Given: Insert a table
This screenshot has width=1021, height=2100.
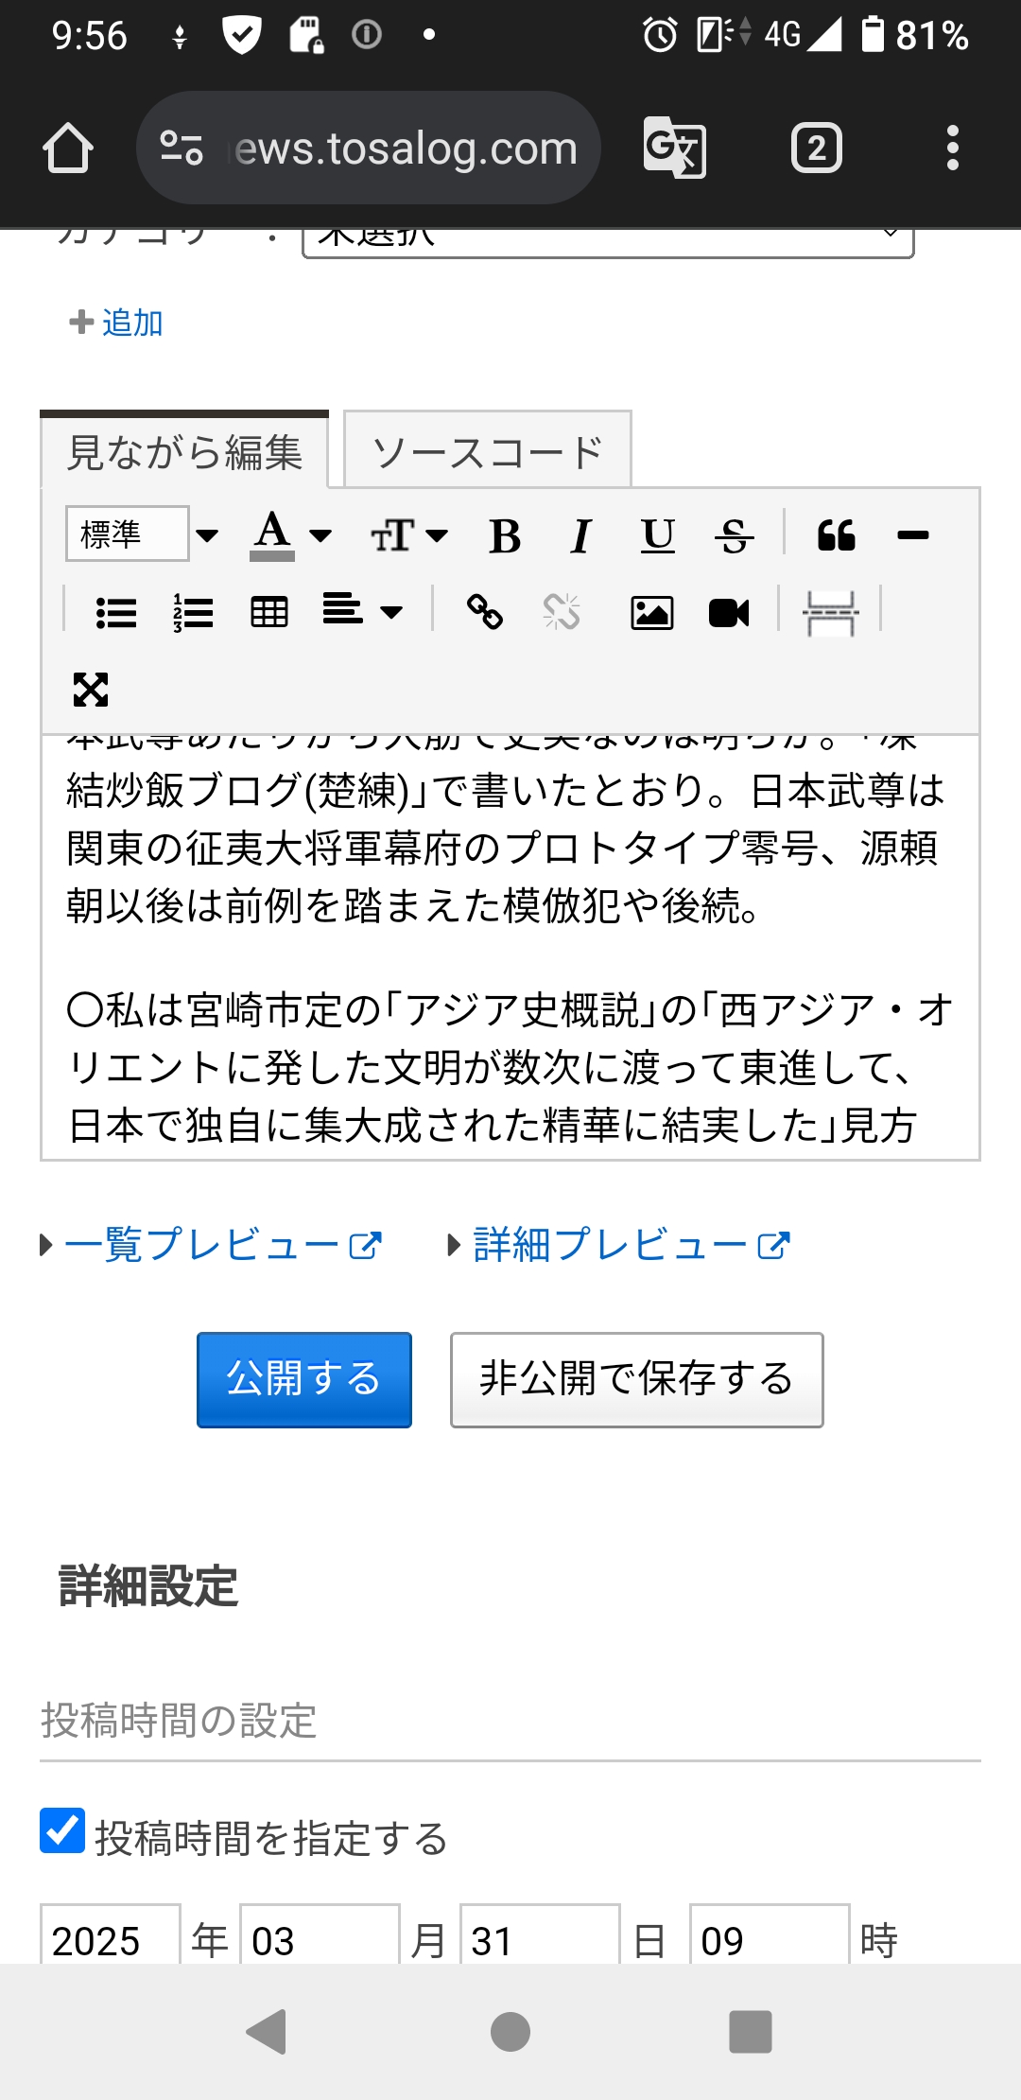Looking at the screenshot, I should pos(269,612).
